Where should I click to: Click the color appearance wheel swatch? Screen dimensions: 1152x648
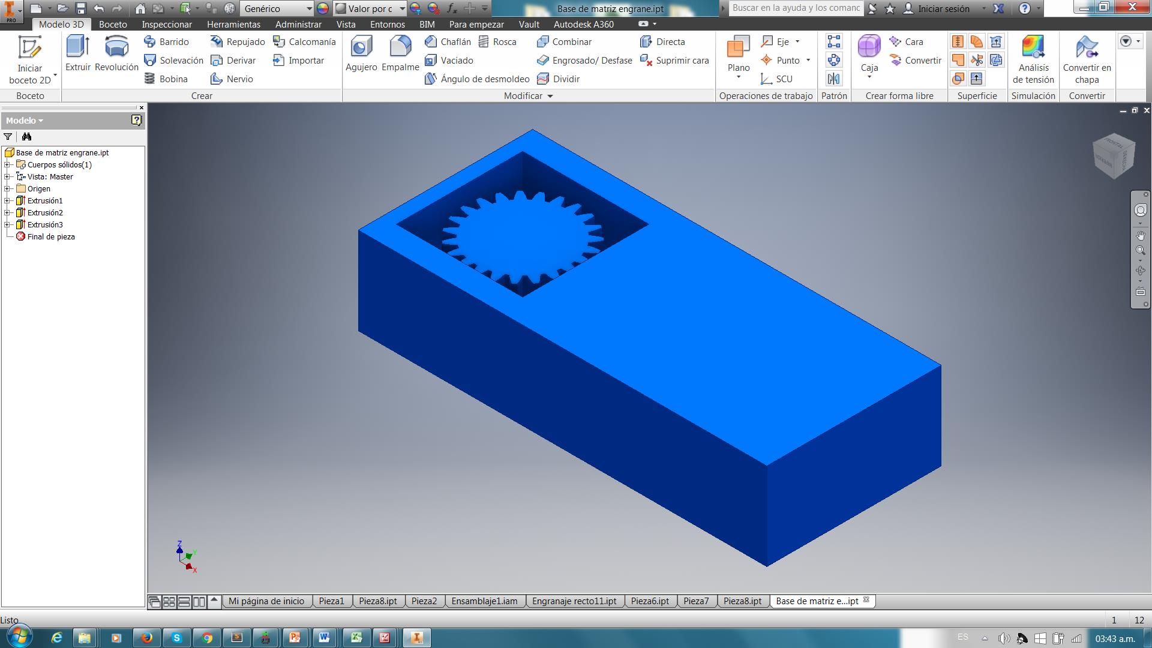pos(323,8)
